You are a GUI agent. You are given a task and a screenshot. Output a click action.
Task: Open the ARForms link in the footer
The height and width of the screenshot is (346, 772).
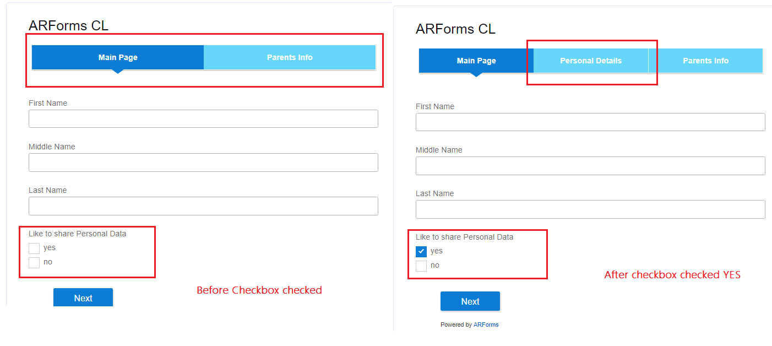pos(486,325)
